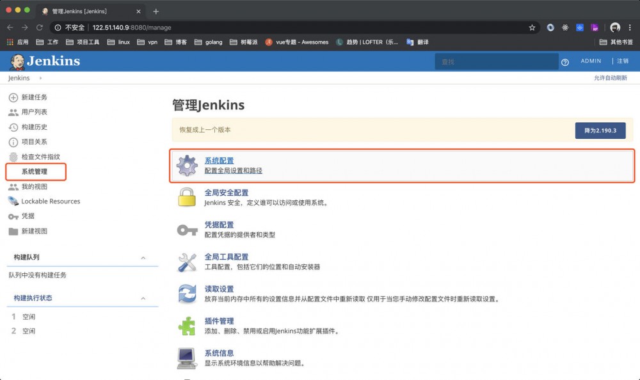Open 全局工具配置 via the tools icon

click(186, 261)
